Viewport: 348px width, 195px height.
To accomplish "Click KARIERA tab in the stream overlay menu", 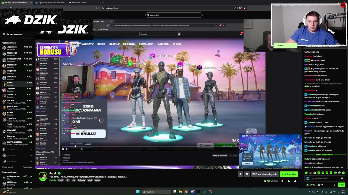I will click(163, 44).
